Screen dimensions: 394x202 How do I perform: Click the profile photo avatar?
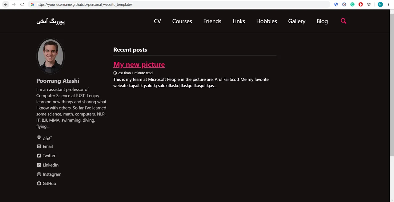50,56
